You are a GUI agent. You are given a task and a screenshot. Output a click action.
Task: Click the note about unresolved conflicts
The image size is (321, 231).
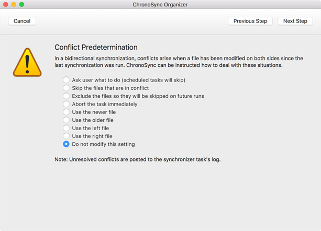138,159
